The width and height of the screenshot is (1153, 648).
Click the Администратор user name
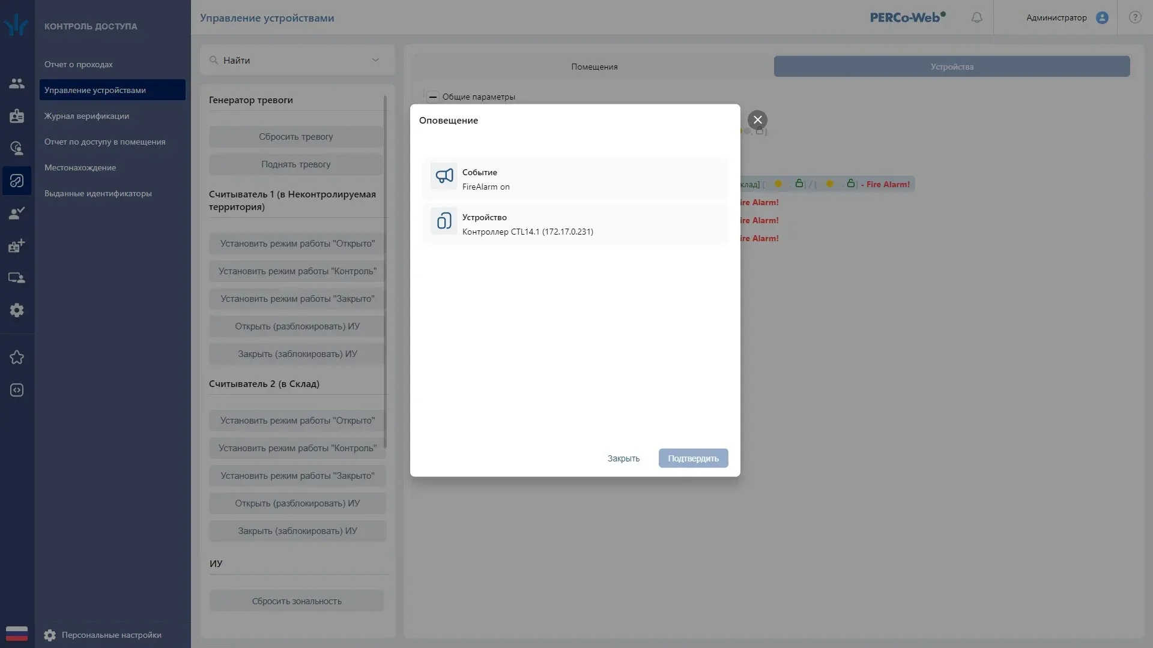(1056, 17)
